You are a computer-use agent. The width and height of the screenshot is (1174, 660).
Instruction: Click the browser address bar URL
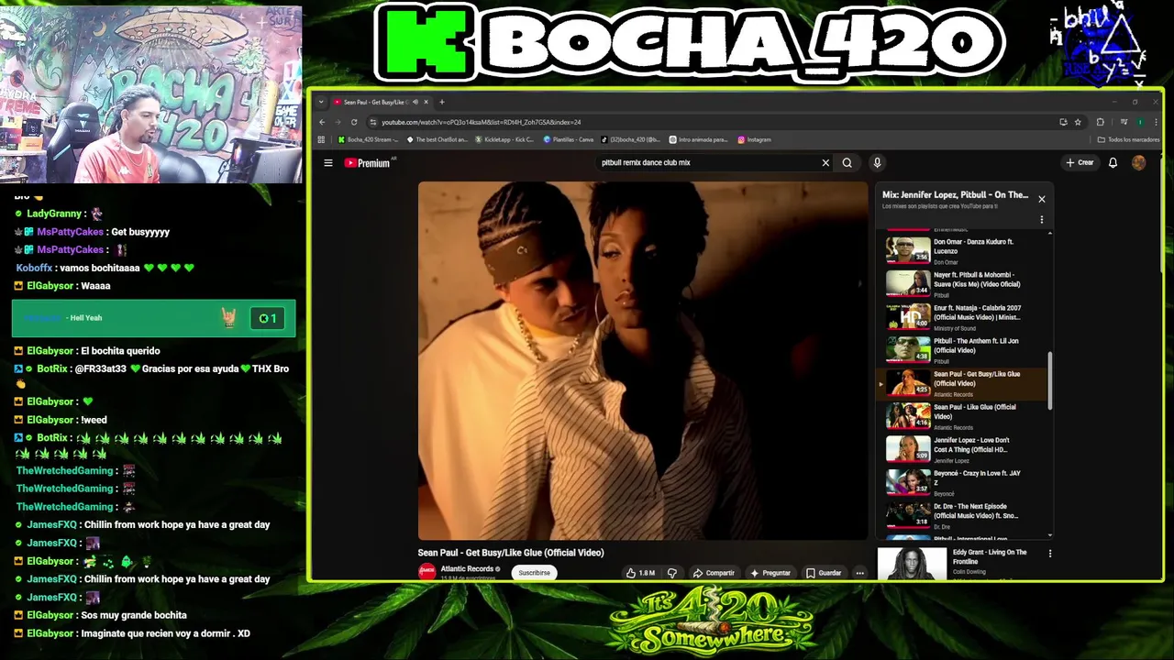click(x=481, y=122)
